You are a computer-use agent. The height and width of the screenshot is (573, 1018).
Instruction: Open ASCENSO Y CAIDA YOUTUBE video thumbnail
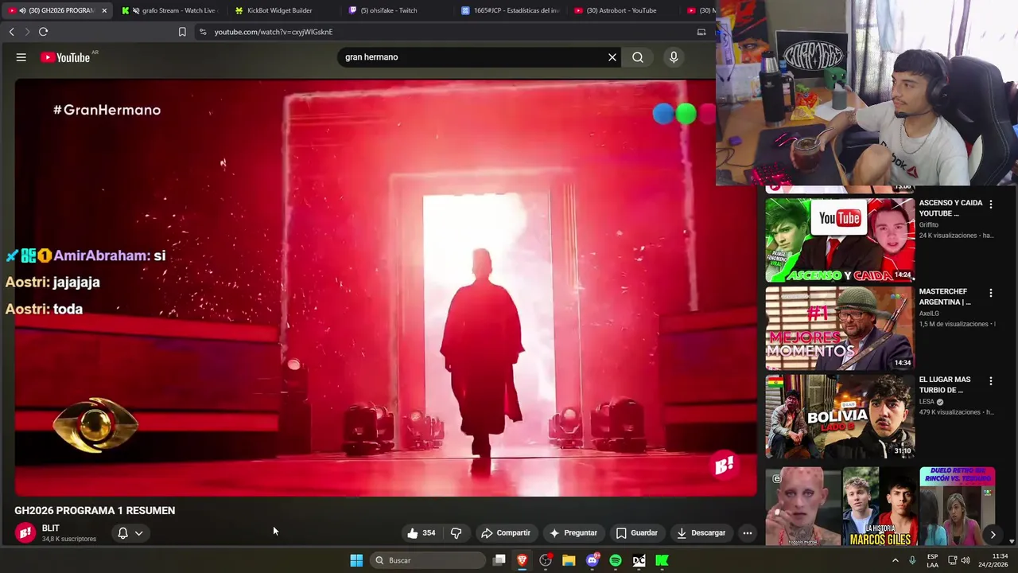pyautogui.click(x=840, y=240)
